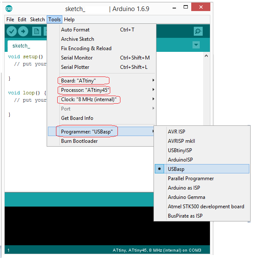
Task: Select AVRISP mkII programmer
Action: click(x=202, y=141)
